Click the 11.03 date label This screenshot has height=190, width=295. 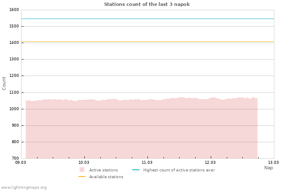pyautogui.click(x=147, y=163)
